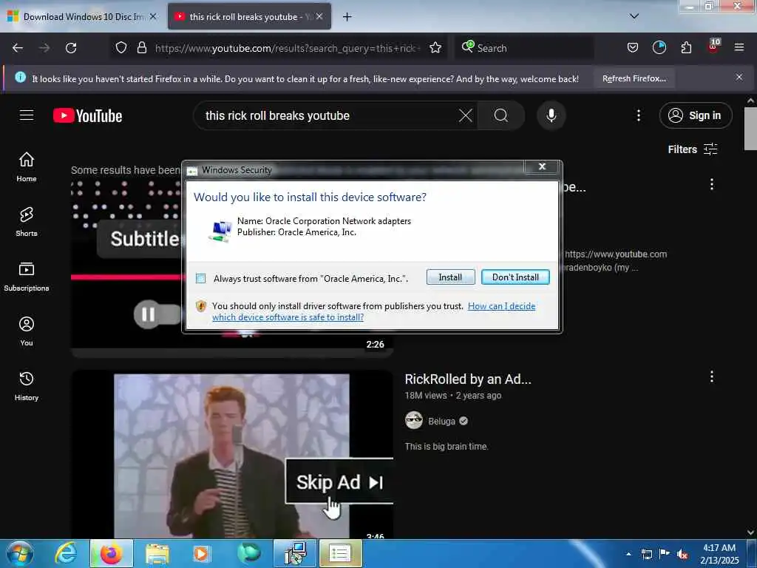The height and width of the screenshot is (568, 757).
Task: Open list all tabs dropdown arrow
Action: point(634,16)
